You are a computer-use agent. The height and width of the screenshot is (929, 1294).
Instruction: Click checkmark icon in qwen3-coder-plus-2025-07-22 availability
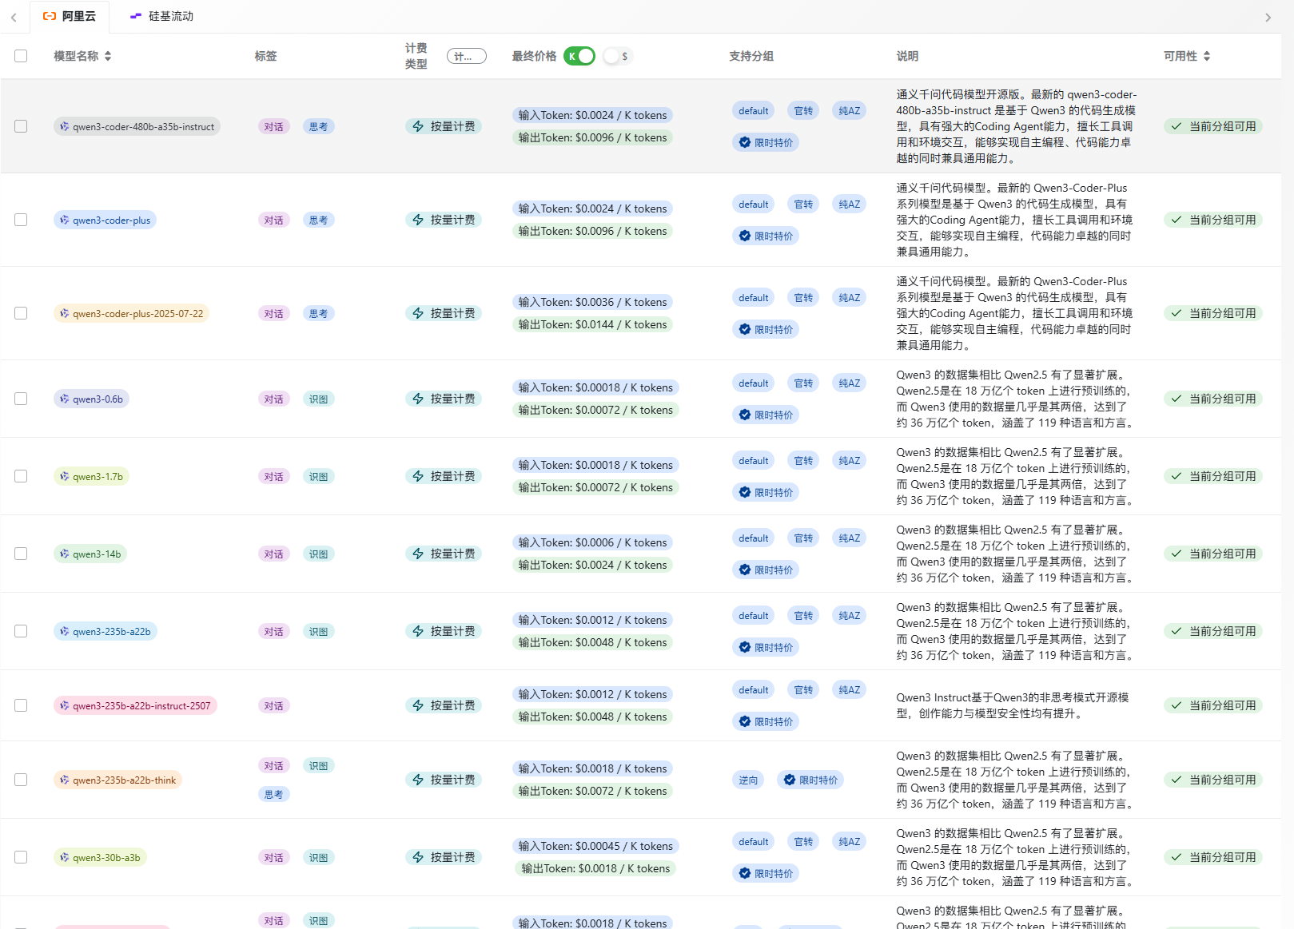1177,313
